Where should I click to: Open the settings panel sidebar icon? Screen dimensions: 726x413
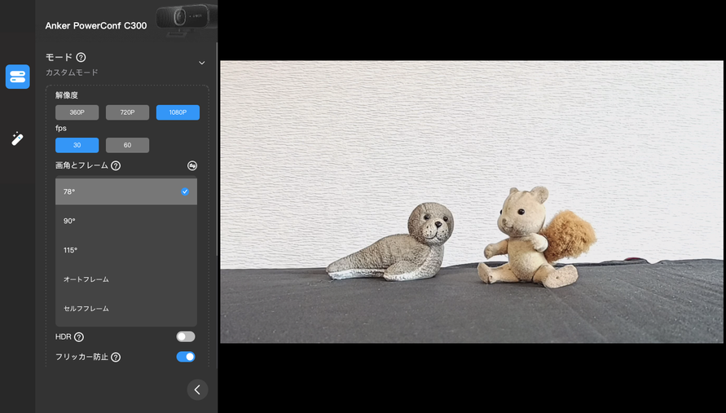click(17, 77)
